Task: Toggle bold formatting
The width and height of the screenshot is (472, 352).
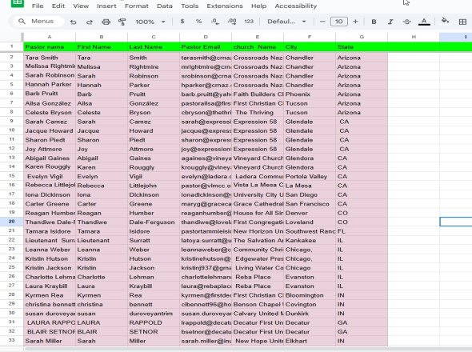Action: coord(374,22)
